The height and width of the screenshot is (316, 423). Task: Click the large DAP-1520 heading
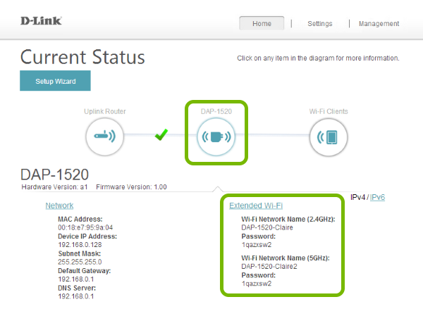coord(54,175)
